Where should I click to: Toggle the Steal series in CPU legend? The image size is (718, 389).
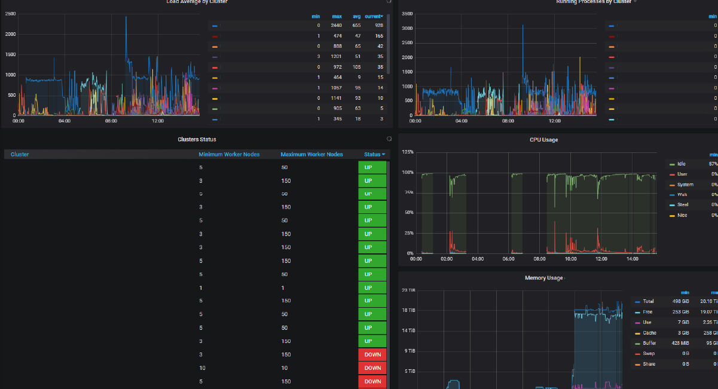683,204
